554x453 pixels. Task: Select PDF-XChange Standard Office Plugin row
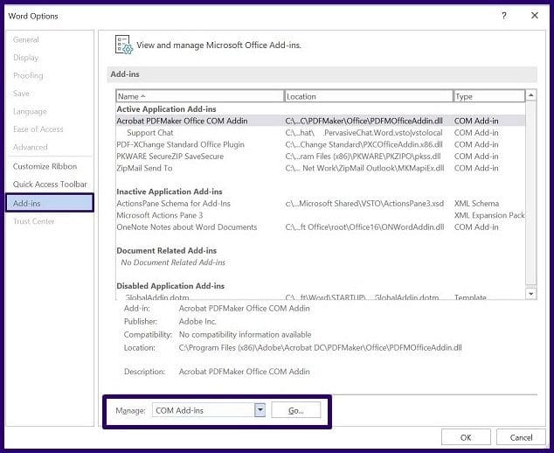[321, 144]
